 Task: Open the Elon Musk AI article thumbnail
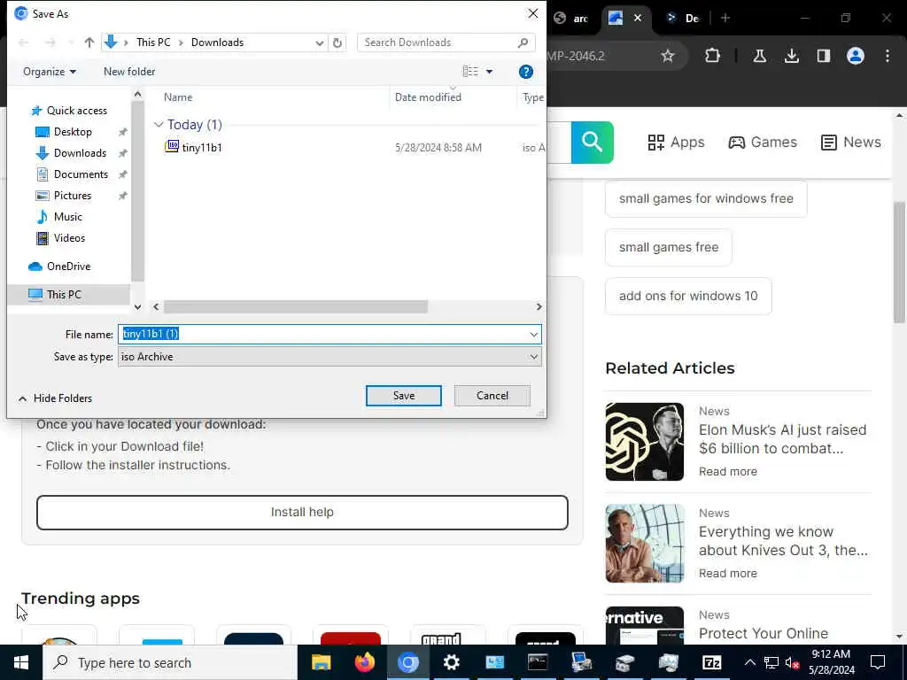(x=645, y=442)
